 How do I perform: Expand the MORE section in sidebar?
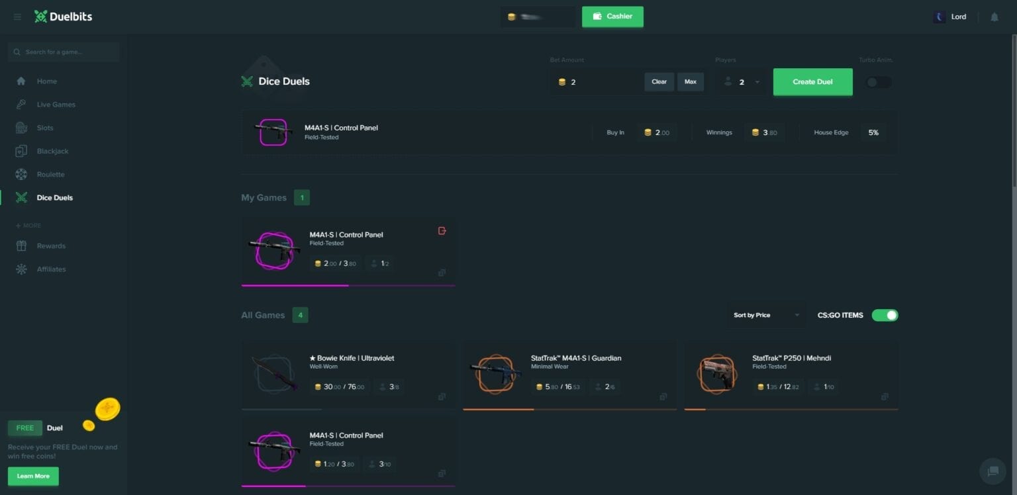pos(28,226)
